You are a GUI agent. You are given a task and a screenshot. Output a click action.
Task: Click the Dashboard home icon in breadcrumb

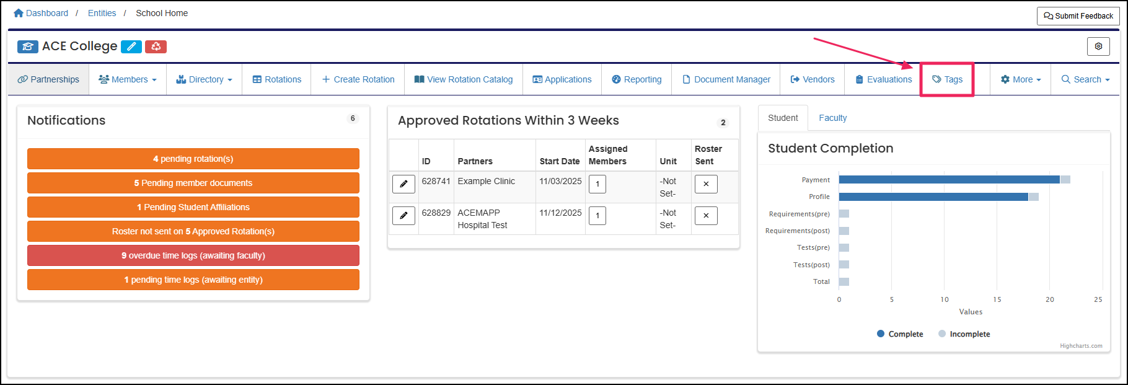pyautogui.click(x=19, y=13)
